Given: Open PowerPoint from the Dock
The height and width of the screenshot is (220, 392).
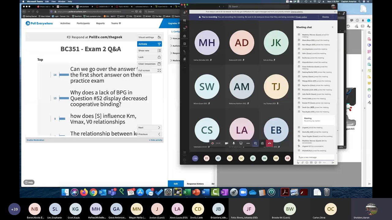Looking at the screenshot, I should click(196, 192).
